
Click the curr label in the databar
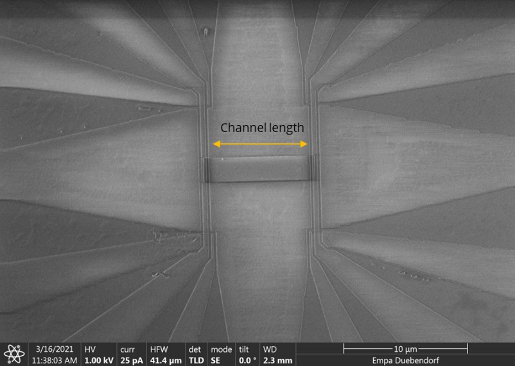(127, 349)
